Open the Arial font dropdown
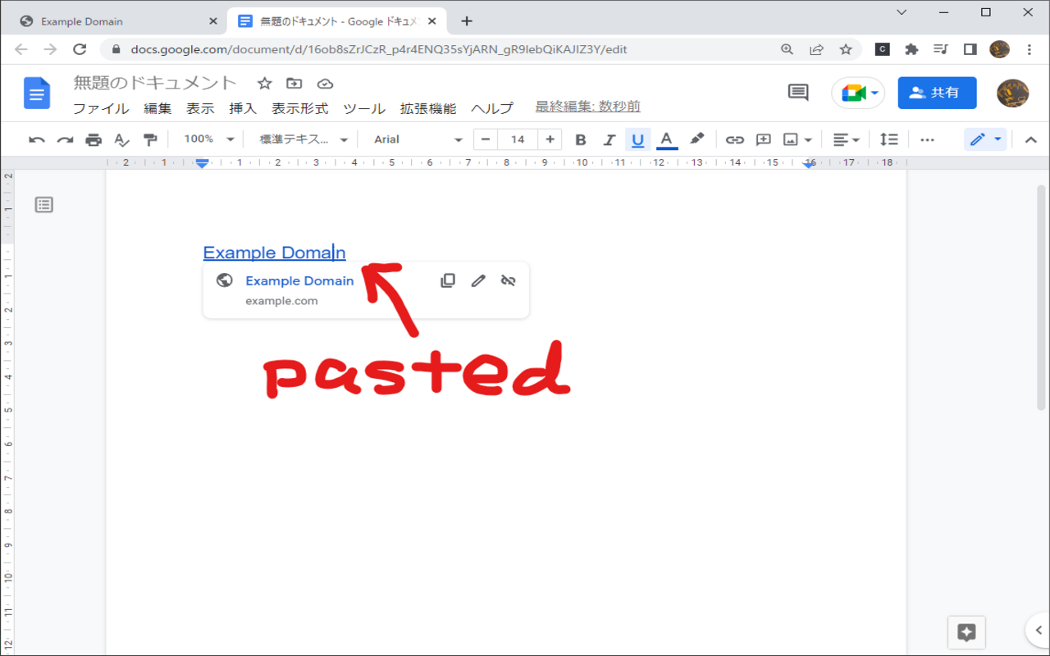 click(x=418, y=139)
